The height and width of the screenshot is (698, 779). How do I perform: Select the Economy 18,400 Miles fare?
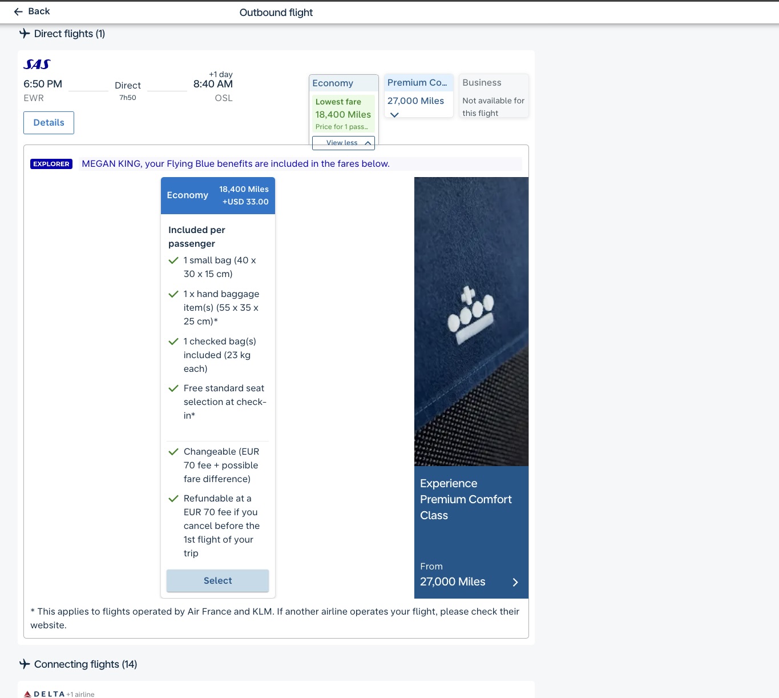click(x=217, y=581)
